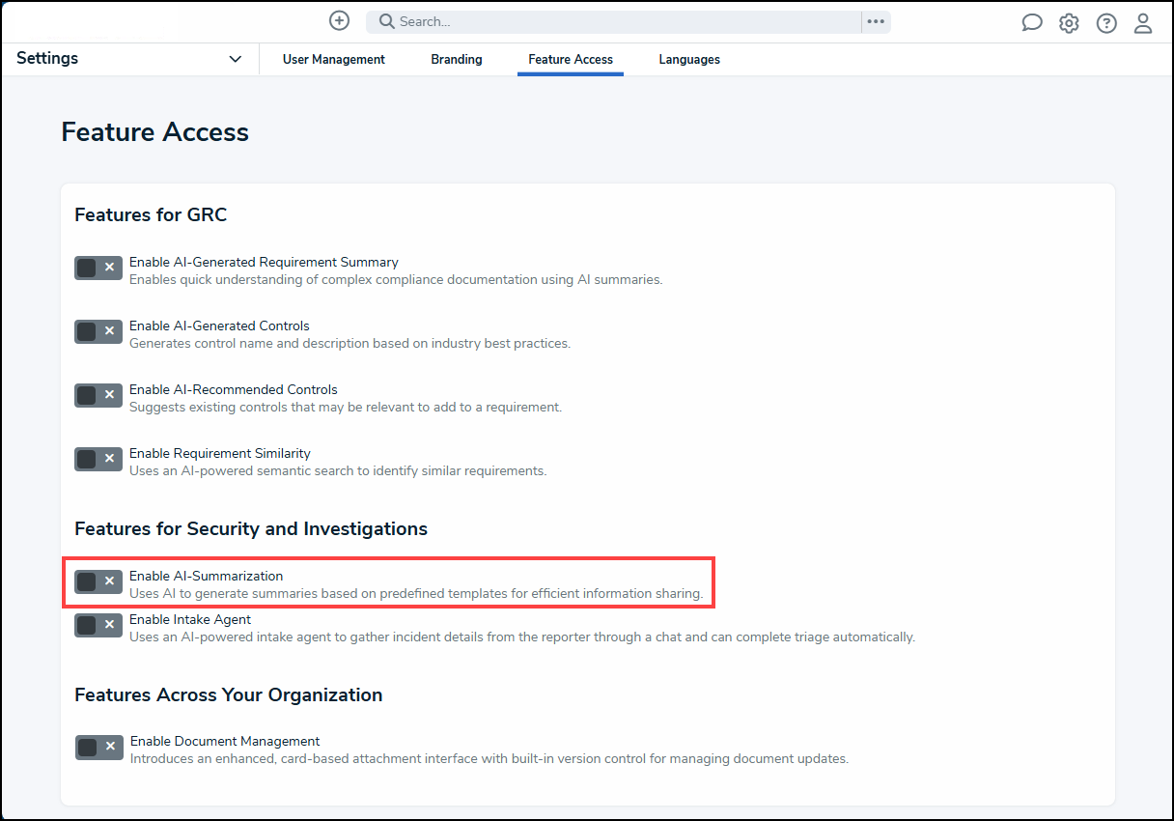
Task: Switch to the User Management tab
Action: click(334, 60)
